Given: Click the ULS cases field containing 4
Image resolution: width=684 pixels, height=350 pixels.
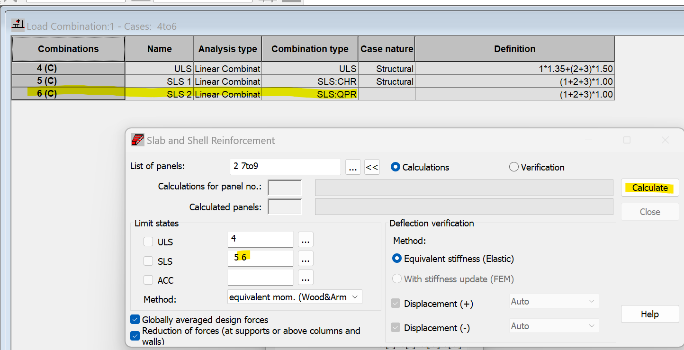Looking at the screenshot, I should 260,239.
